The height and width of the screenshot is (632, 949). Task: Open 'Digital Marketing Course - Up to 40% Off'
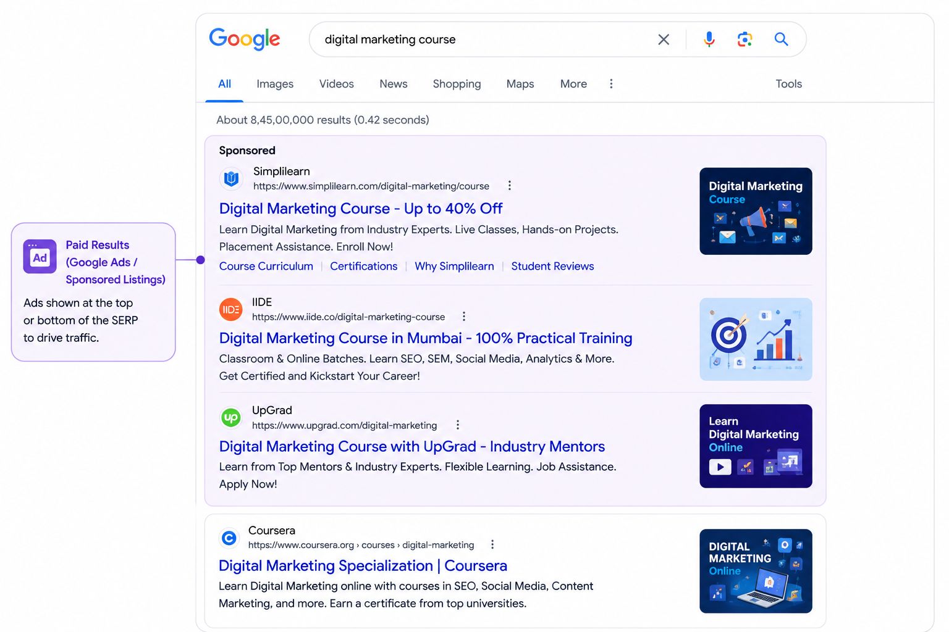(361, 209)
